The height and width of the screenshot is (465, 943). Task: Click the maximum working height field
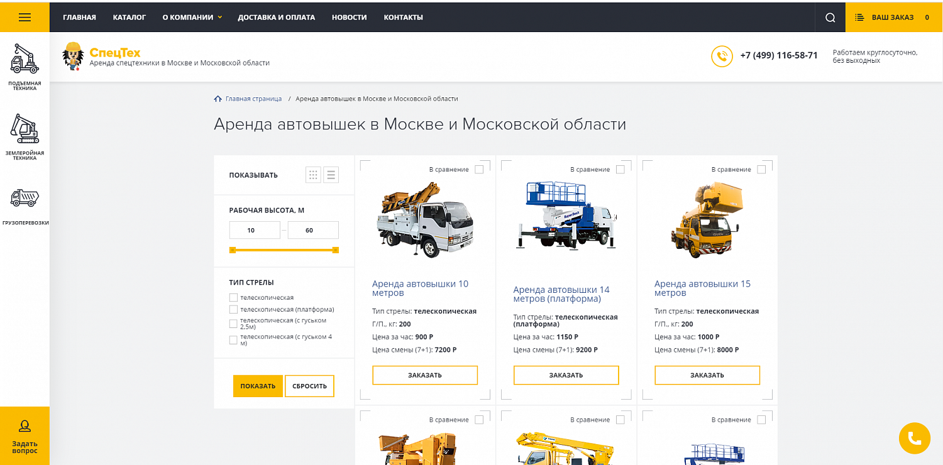(x=313, y=230)
